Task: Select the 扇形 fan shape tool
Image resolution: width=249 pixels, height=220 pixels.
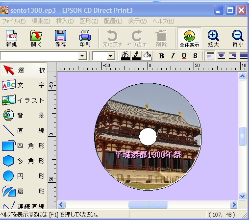Action: pos(24,191)
